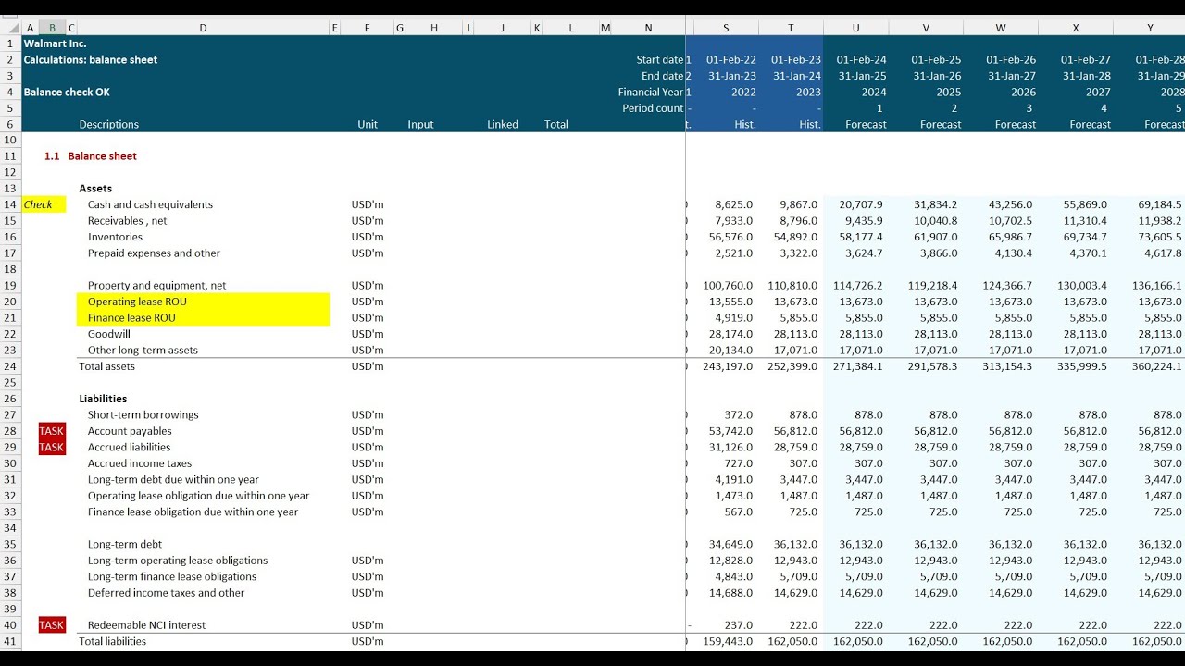The width and height of the screenshot is (1185, 666).
Task: Select 'Long-term debt' row label
Action: pyautogui.click(x=125, y=545)
